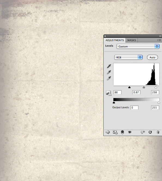Switch panel to expanded view icon
The image size is (162, 181).
[115, 132]
